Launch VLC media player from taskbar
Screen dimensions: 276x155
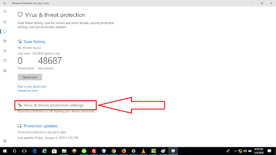click(x=143, y=151)
